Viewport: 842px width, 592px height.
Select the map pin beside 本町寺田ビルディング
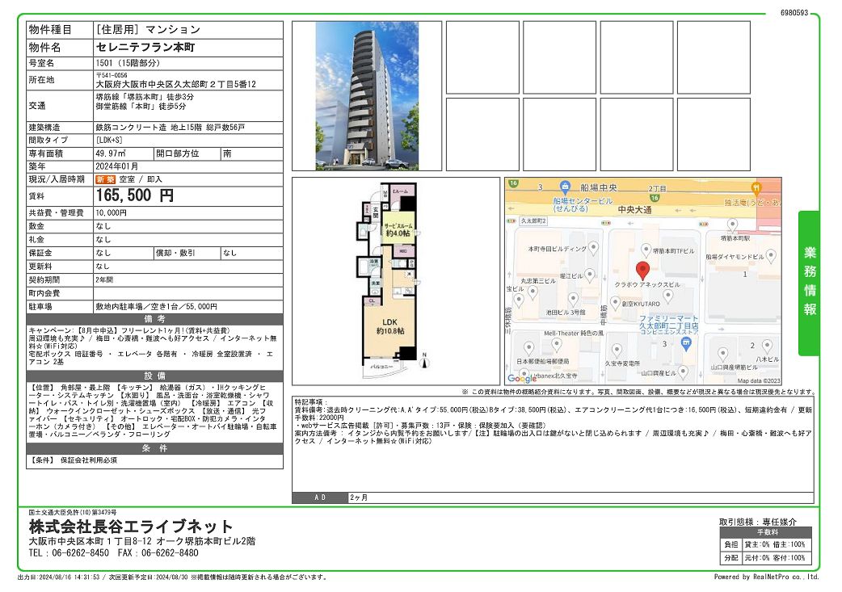[x=593, y=248]
